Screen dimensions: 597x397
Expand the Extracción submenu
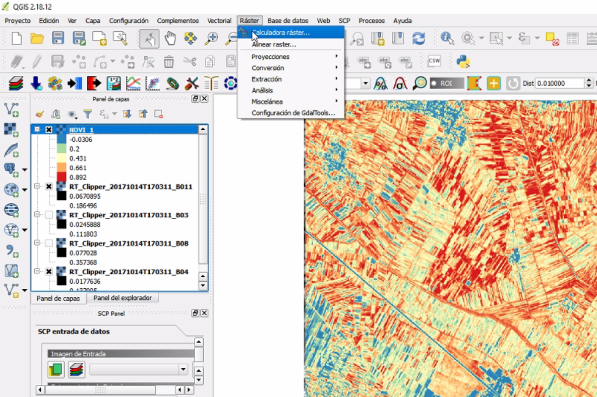tap(282, 79)
